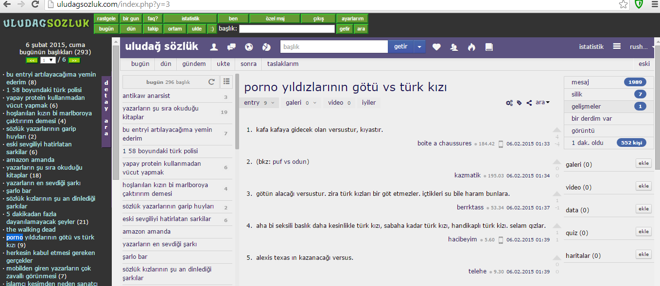Focus the başlık field in green toolbar
Screen dimensions: 660x286
(287, 29)
